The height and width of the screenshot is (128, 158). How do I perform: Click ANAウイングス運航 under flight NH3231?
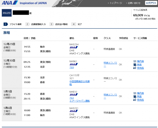tap(80, 117)
